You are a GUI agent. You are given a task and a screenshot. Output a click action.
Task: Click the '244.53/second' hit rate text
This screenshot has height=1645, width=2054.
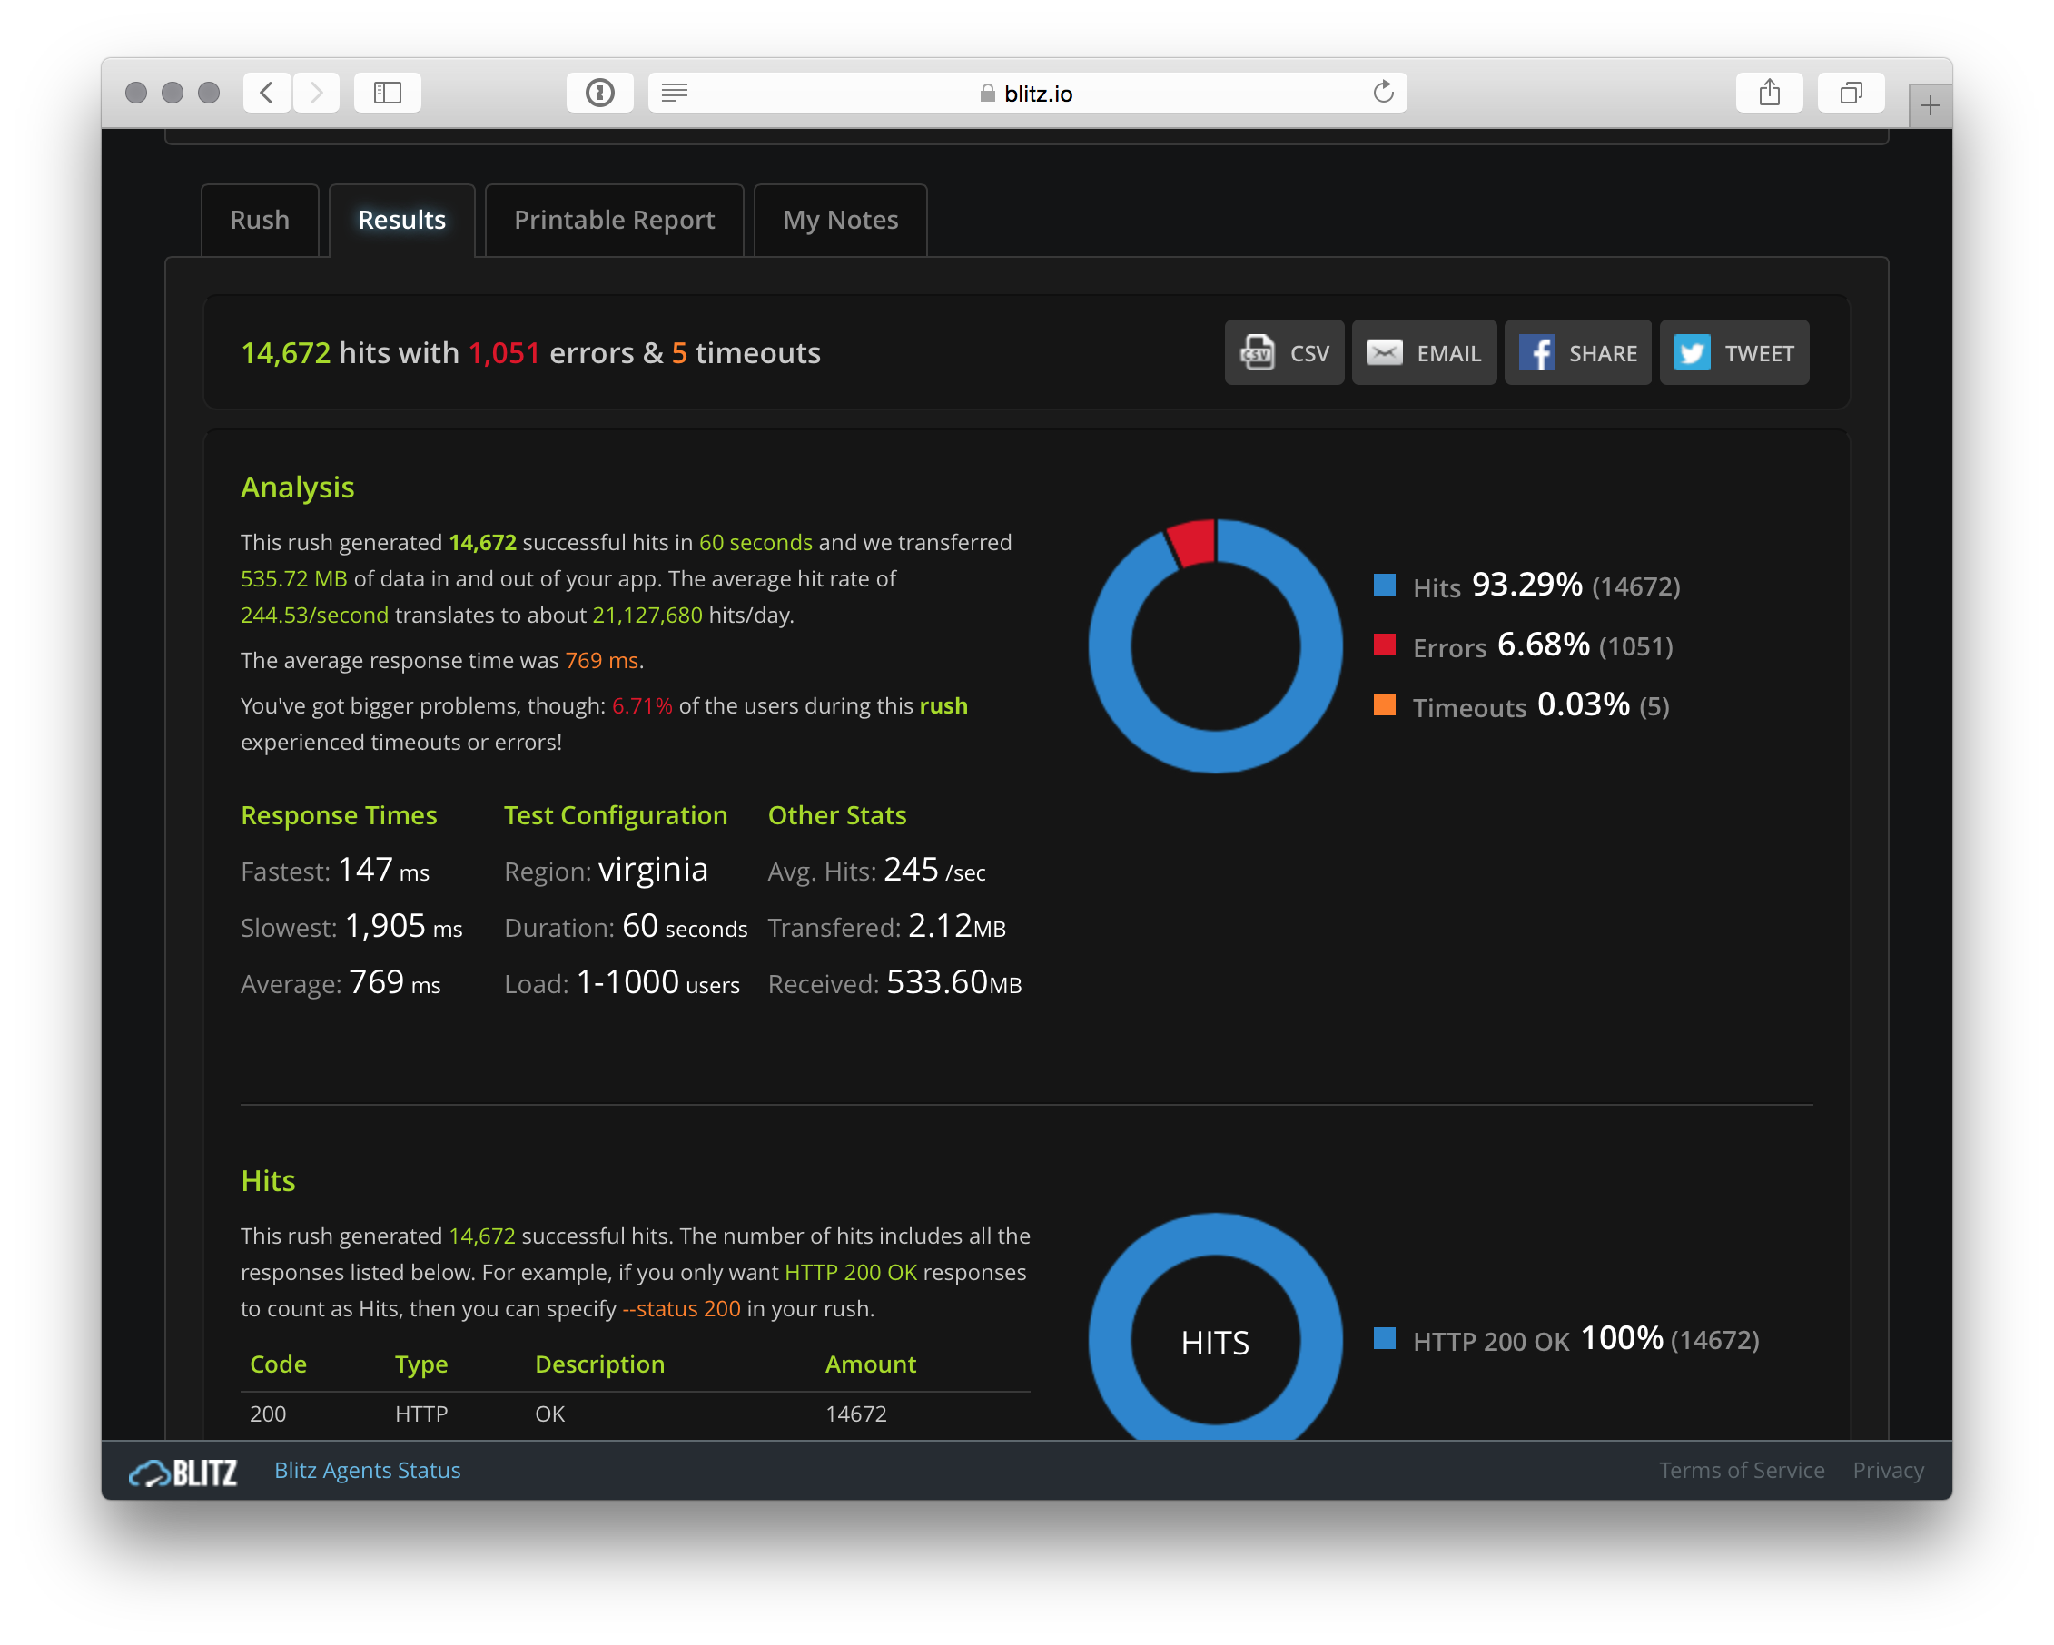[x=314, y=615]
